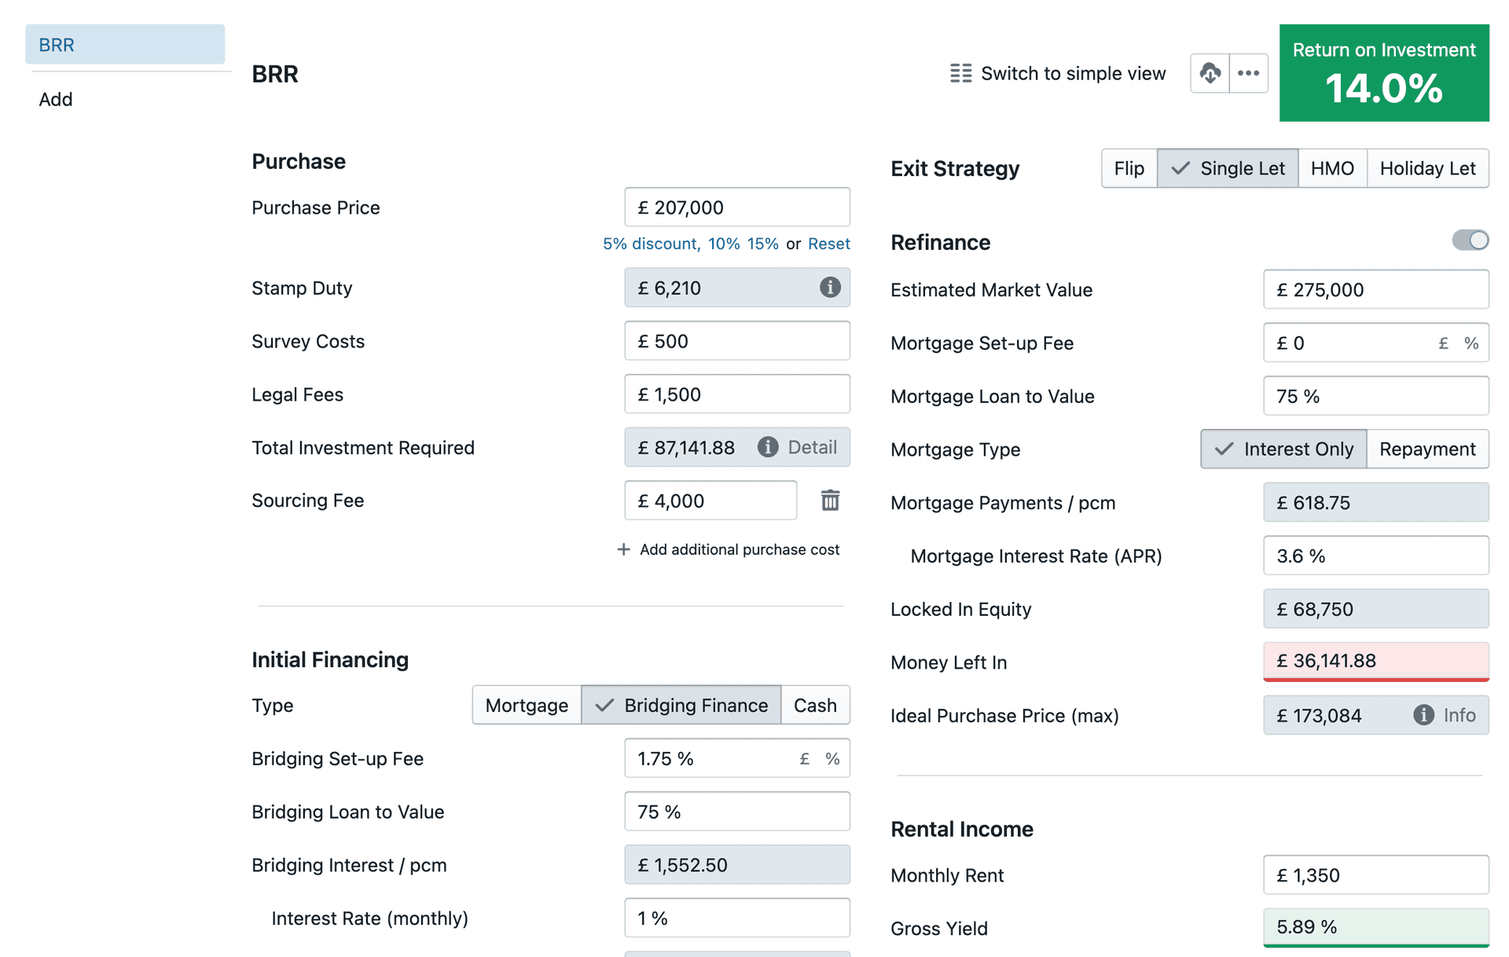Open the three-dots more options menu
The width and height of the screenshot is (1509, 957).
tap(1248, 73)
